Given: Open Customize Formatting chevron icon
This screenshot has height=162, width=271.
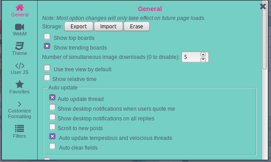Looking at the screenshot, I should tap(20, 104).
